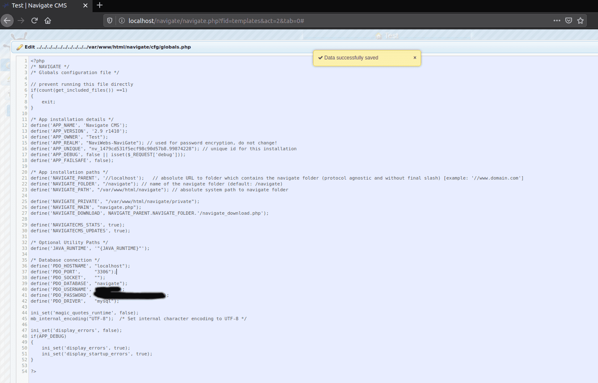The width and height of the screenshot is (598, 383).
Task: Click the Data successfully saved message
Action: pyautogui.click(x=351, y=58)
